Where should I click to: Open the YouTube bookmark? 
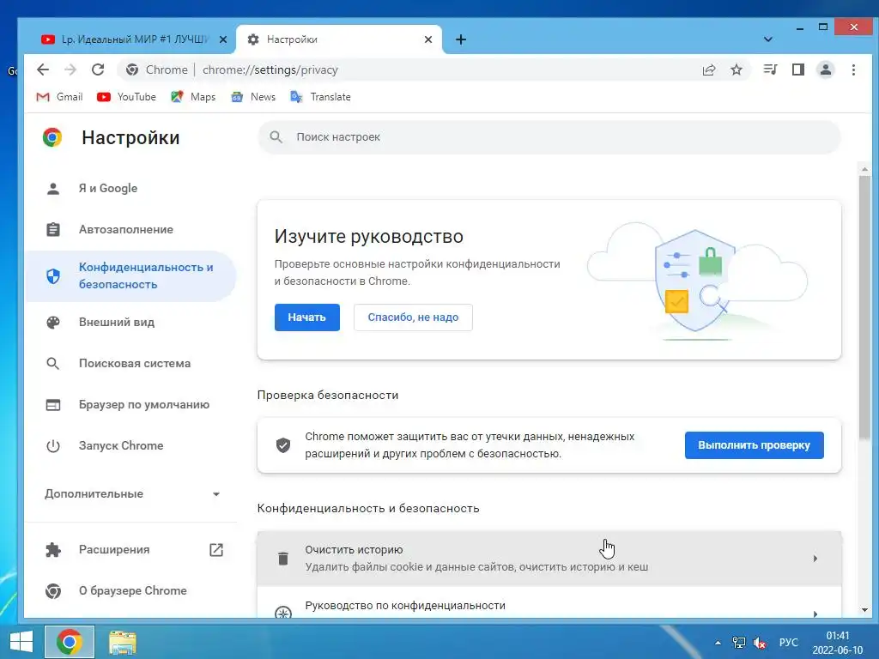tap(126, 97)
